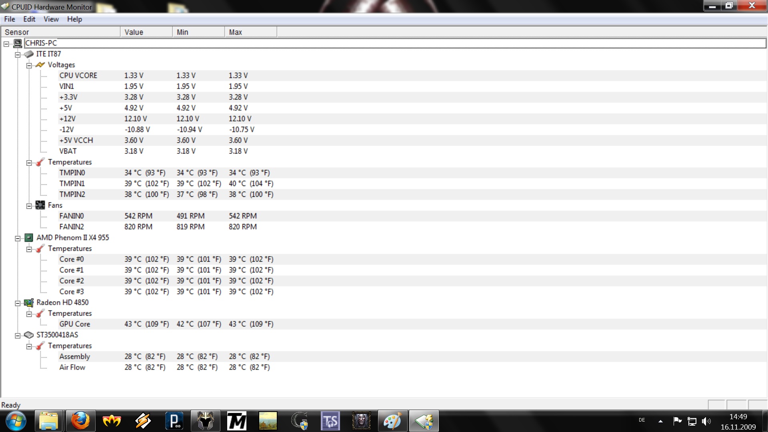Image resolution: width=768 pixels, height=432 pixels.
Task: Click the DE language indicator
Action: pyautogui.click(x=642, y=420)
